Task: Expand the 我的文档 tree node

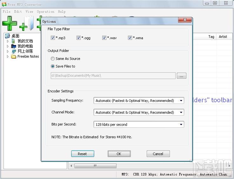Action: [x=8, y=41]
